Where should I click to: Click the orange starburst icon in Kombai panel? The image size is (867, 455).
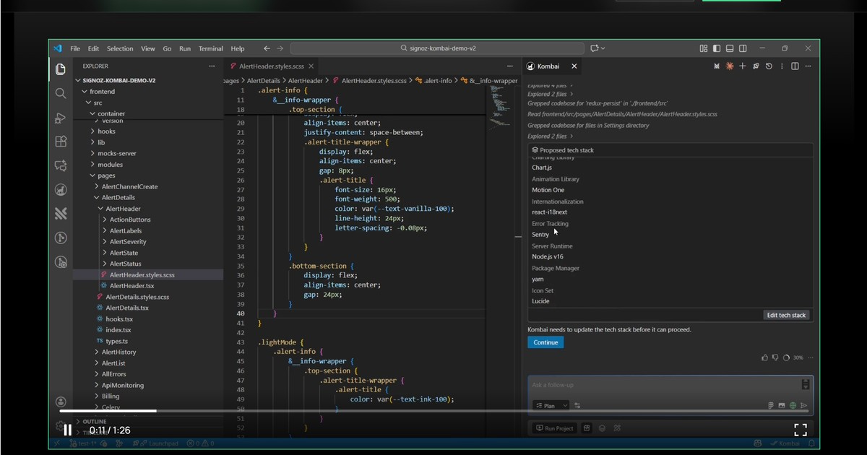(730, 66)
